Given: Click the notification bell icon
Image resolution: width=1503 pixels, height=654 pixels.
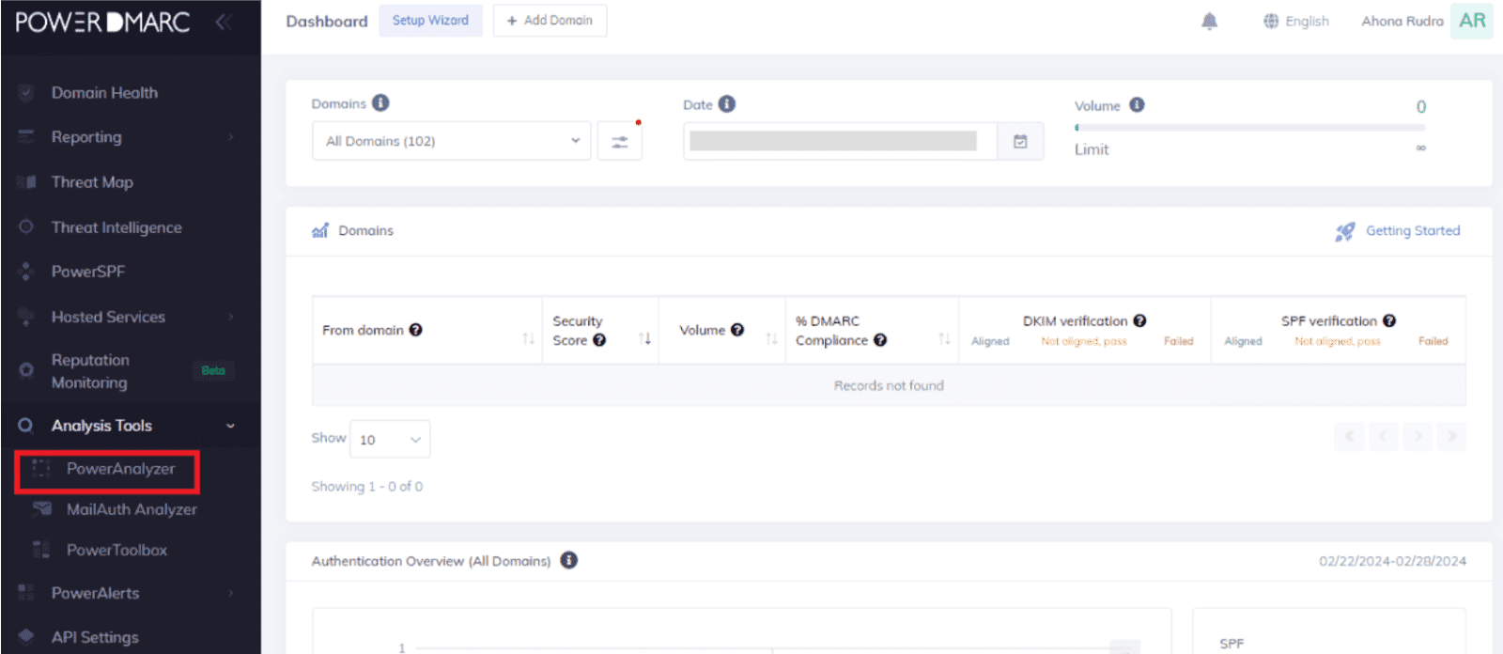Looking at the screenshot, I should coord(1209,22).
